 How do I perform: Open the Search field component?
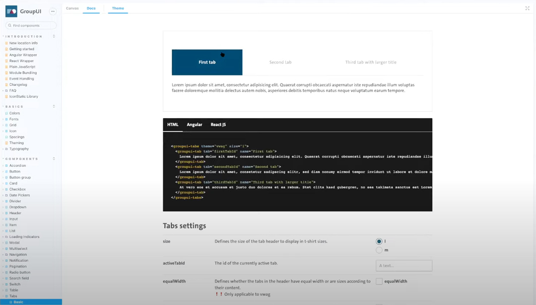pyautogui.click(x=19, y=278)
